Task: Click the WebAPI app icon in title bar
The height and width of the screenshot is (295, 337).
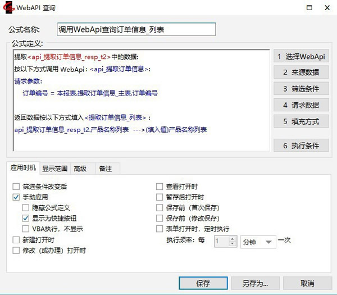Action: pos(8,8)
